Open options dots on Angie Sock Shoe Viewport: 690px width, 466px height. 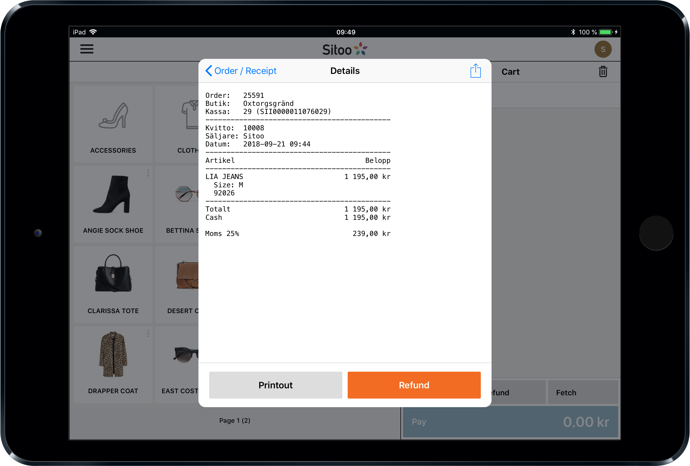(x=148, y=173)
